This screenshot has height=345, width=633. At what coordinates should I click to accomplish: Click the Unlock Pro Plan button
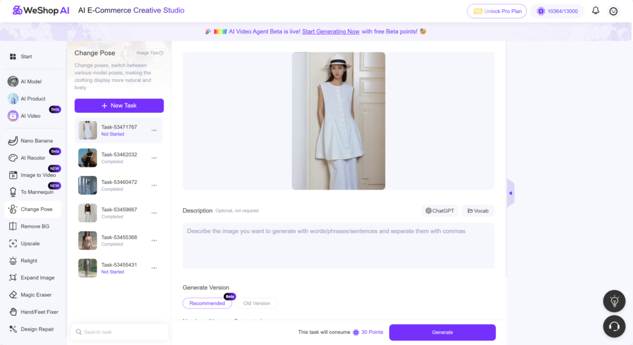[x=496, y=11]
